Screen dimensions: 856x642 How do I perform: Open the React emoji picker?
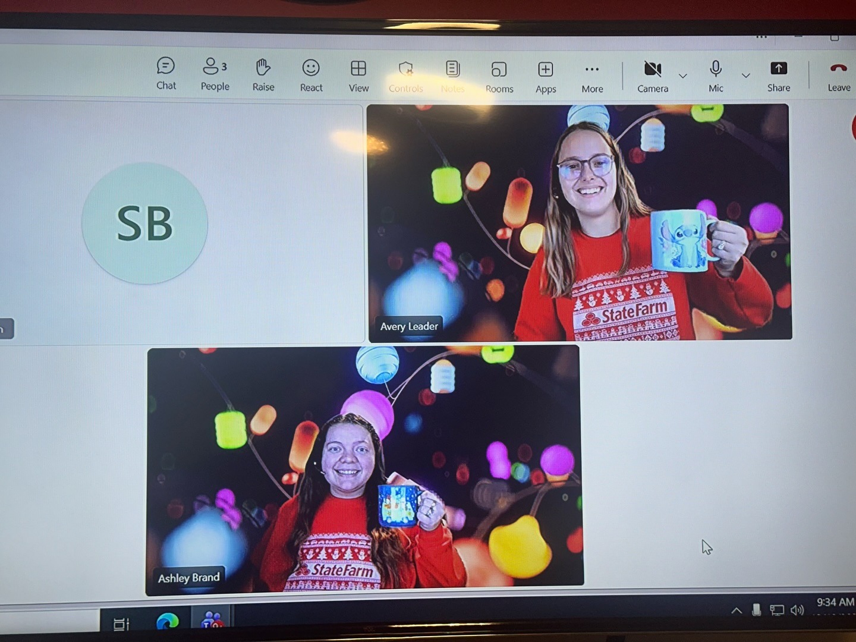pos(311,75)
